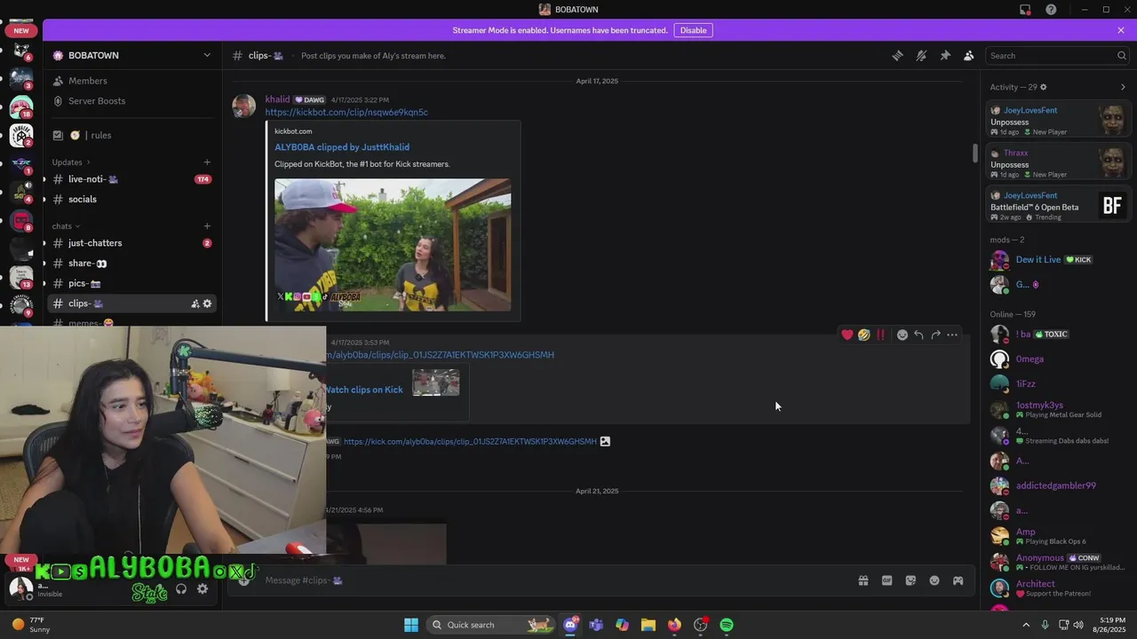Screen dimensions: 1137x639
Task: Create invite for clips channel icon
Action: (195, 304)
